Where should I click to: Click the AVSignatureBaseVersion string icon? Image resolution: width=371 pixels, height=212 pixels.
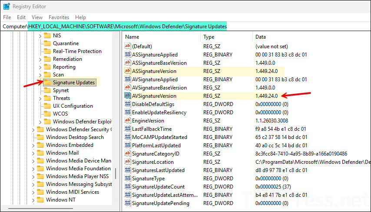128,88
